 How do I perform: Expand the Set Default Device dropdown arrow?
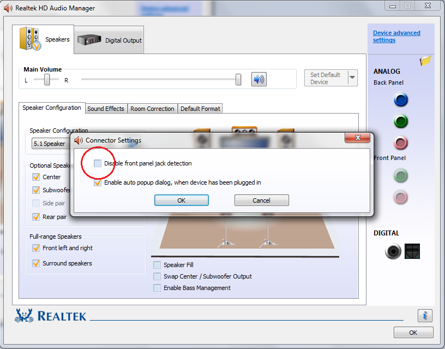coord(352,78)
